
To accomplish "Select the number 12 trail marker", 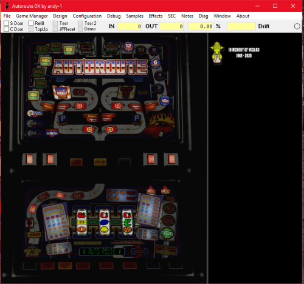I will [x=128, y=46].
